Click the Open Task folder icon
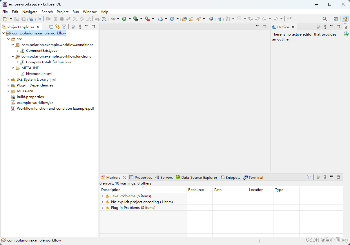 tap(191, 19)
